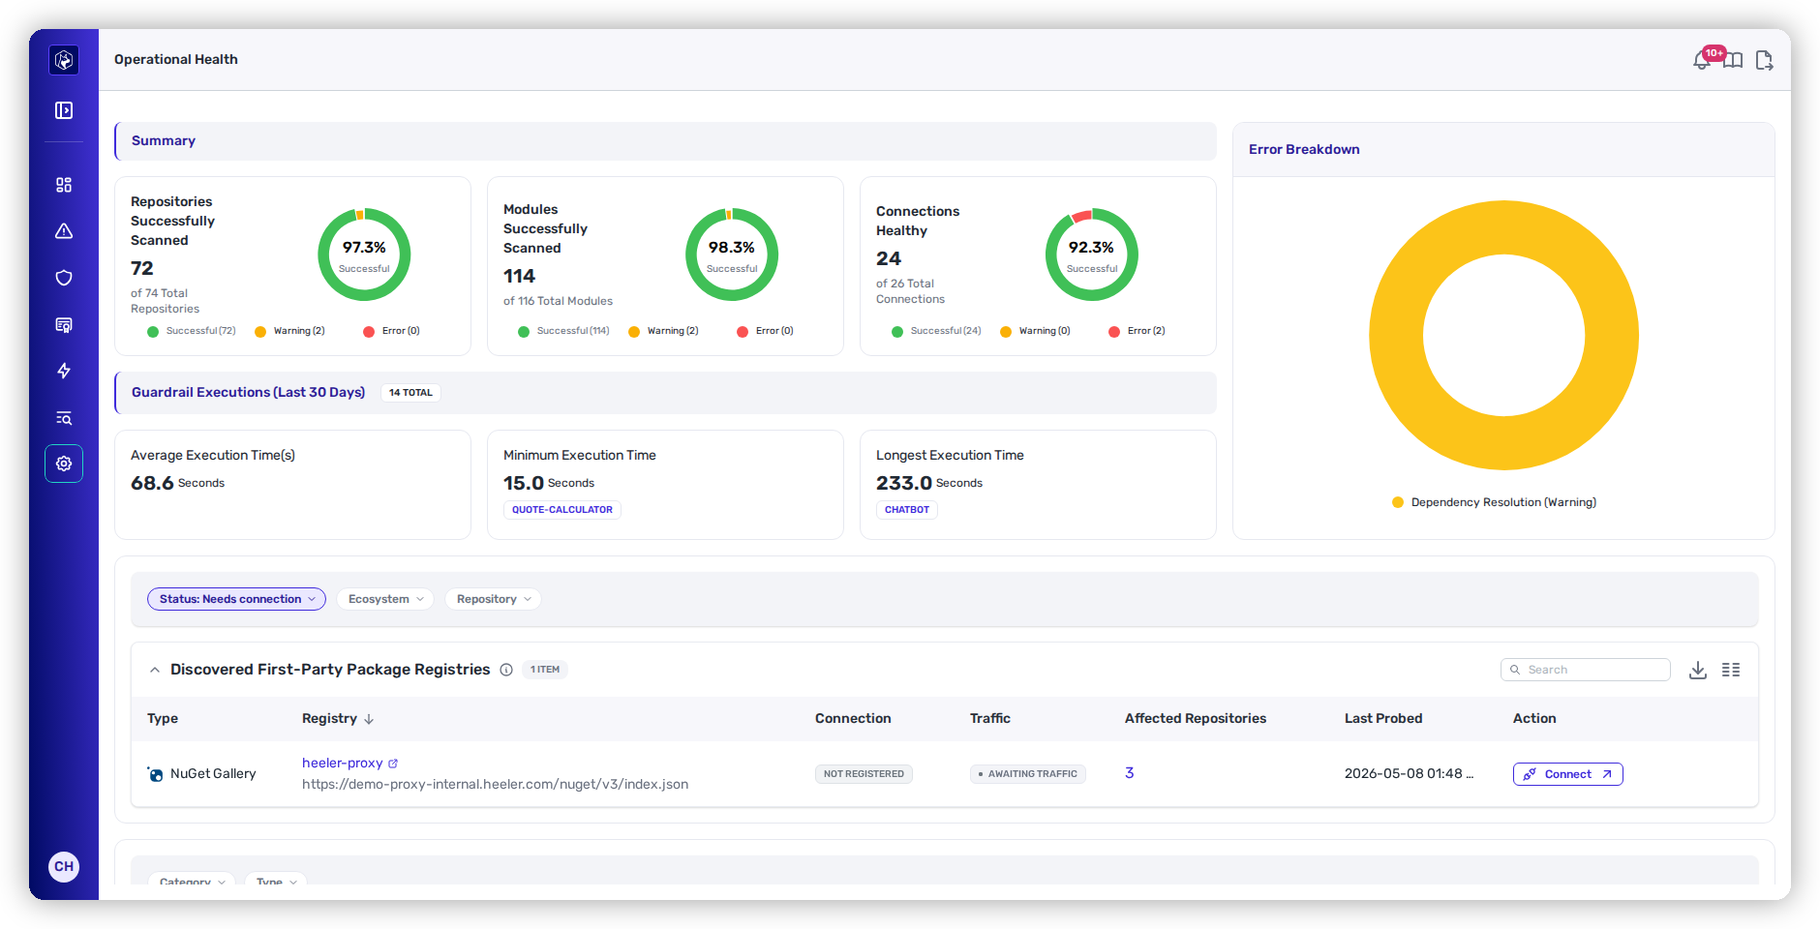Open the settings gear icon in sidebar
The image size is (1820, 929).
[x=64, y=464]
